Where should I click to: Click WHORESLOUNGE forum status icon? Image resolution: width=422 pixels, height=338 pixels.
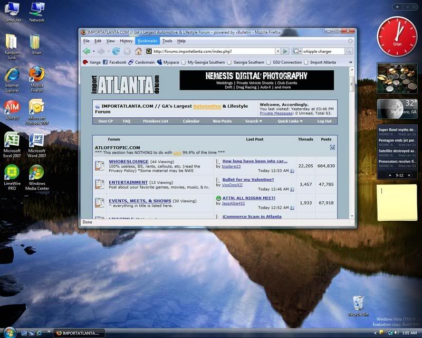pos(100,165)
